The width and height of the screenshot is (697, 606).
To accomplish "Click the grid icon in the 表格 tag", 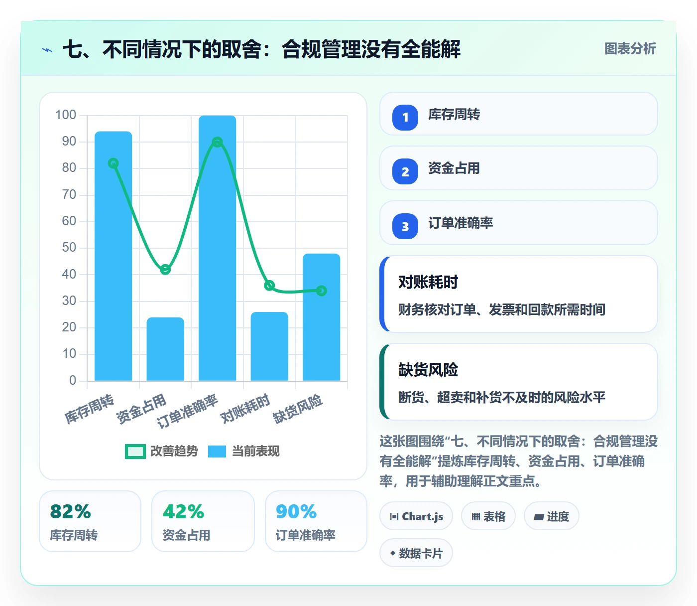I will click(476, 516).
